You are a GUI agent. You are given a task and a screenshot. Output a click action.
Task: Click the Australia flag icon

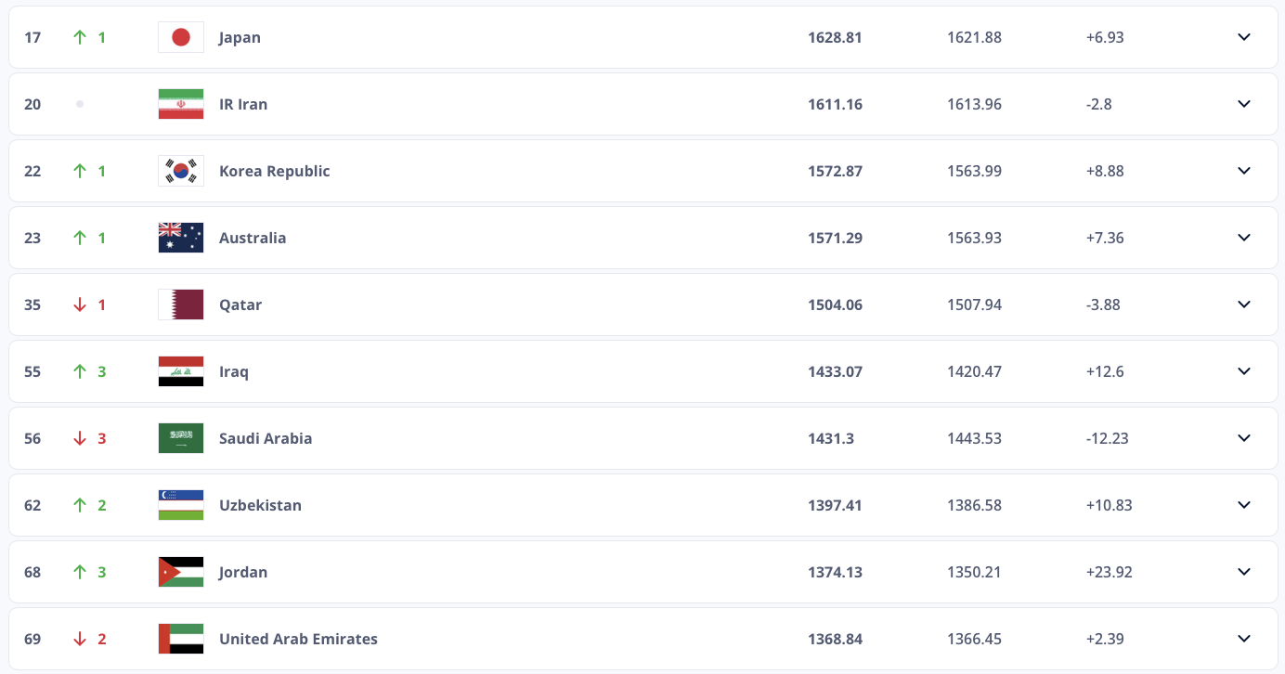tap(181, 238)
